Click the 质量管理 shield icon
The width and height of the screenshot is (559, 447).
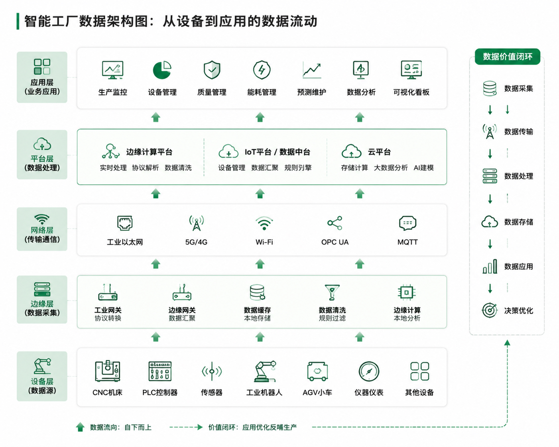[212, 70]
